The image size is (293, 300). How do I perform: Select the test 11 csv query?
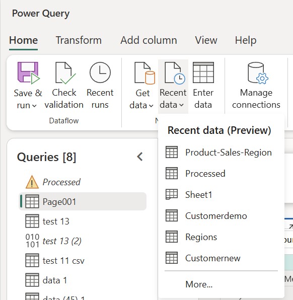(83, 261)
